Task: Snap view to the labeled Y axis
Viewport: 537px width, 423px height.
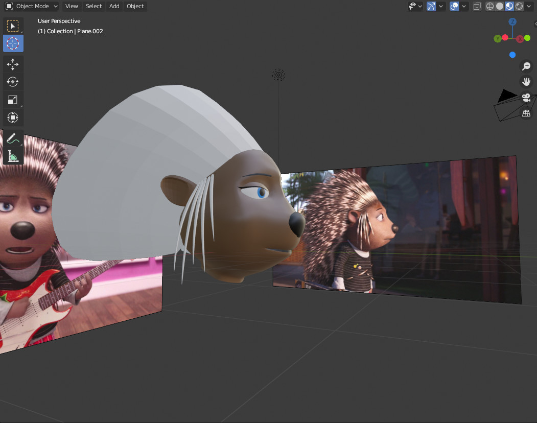Action: click(497, 39)
